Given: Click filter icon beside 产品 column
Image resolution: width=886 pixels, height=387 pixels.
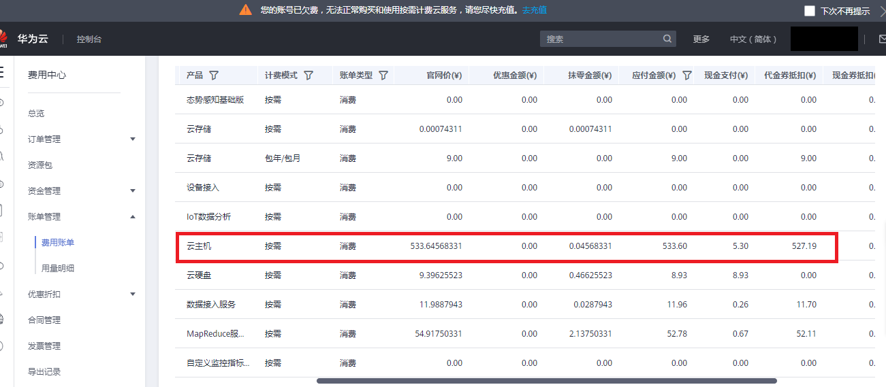Looking at the screenshot, I should [x=214, y=75].
